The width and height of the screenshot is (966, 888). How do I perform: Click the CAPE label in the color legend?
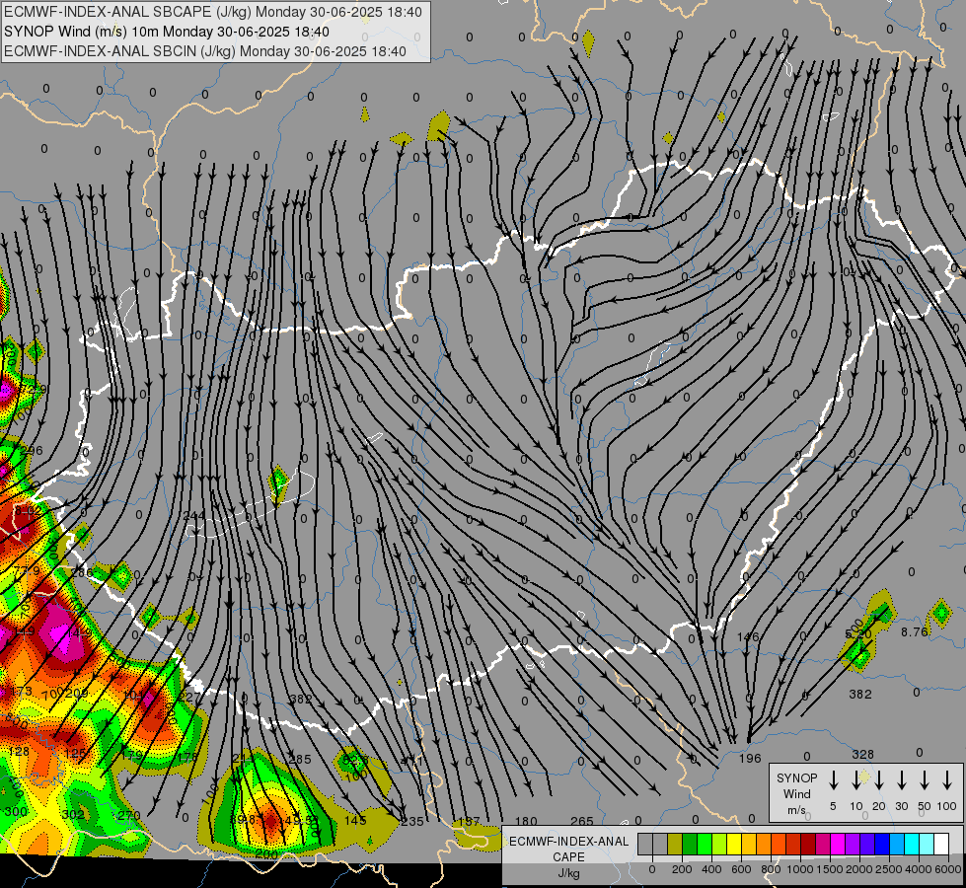coord(568,857)
